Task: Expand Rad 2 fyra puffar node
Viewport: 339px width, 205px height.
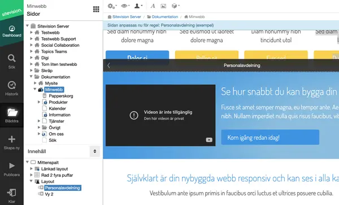Action: pyautogui.click(x=31, y=175)
